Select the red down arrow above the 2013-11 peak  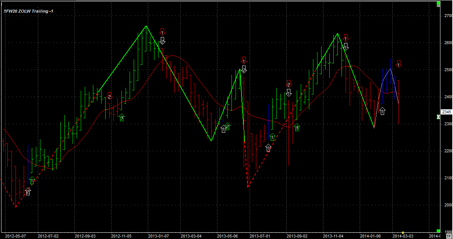(346, 37)
